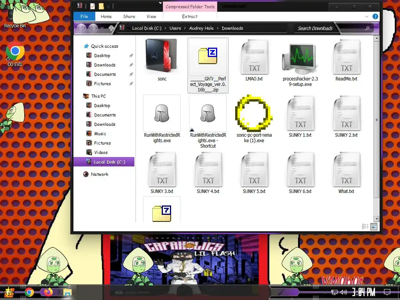Open DO EVIL Chrome desktop shortcut
The width and height of the screenshot is (400, 300).
coord(15,54)
